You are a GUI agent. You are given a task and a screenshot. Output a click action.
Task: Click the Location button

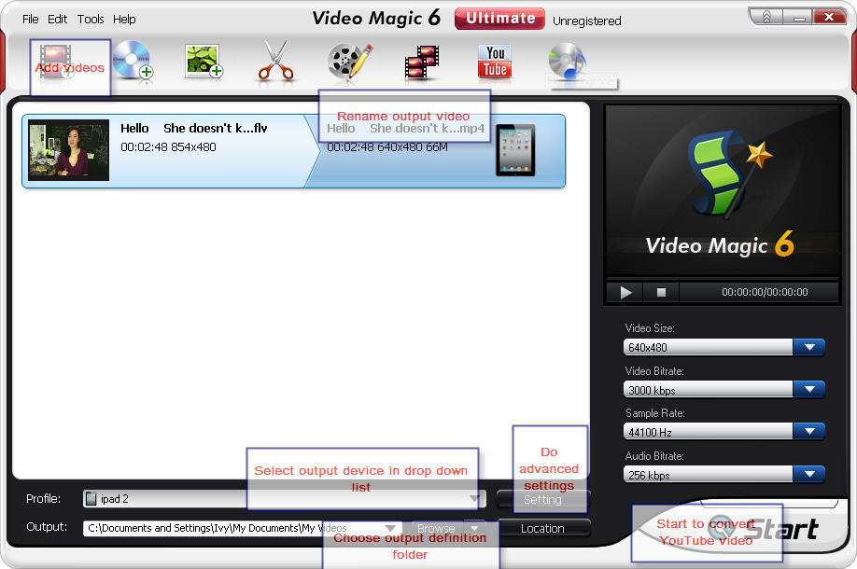[542, 529]
